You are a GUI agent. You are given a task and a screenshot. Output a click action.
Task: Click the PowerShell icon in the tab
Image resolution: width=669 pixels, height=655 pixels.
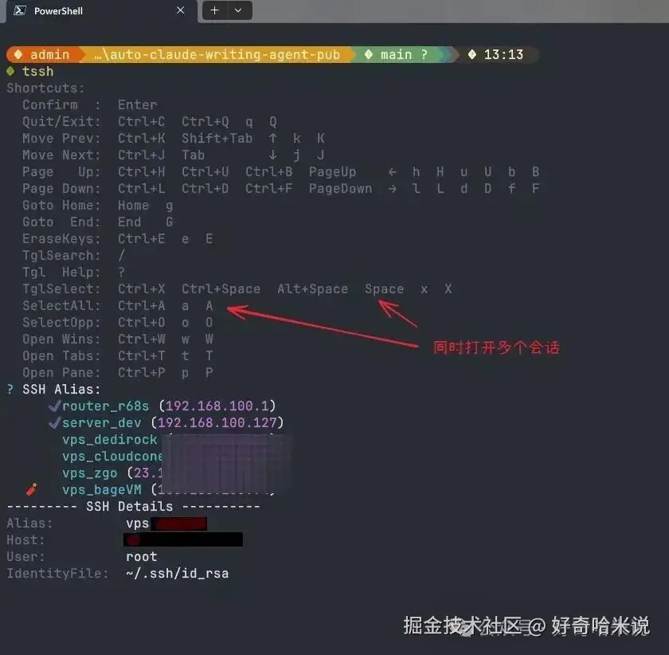20,10
